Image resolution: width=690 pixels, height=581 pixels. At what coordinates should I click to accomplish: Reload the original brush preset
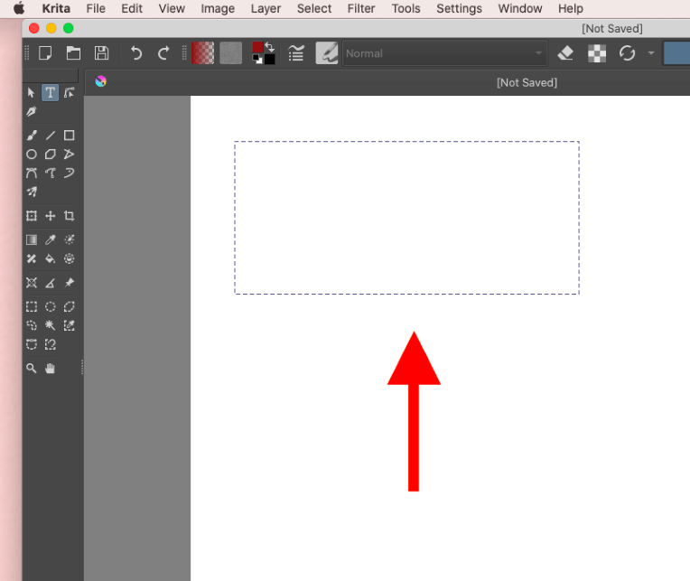pyautogui.click(x=627, y=53)
